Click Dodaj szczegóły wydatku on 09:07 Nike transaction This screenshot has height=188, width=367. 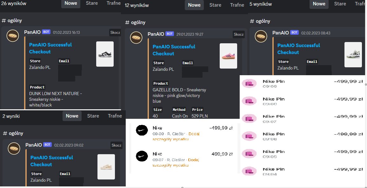click(x=176, y=163)
